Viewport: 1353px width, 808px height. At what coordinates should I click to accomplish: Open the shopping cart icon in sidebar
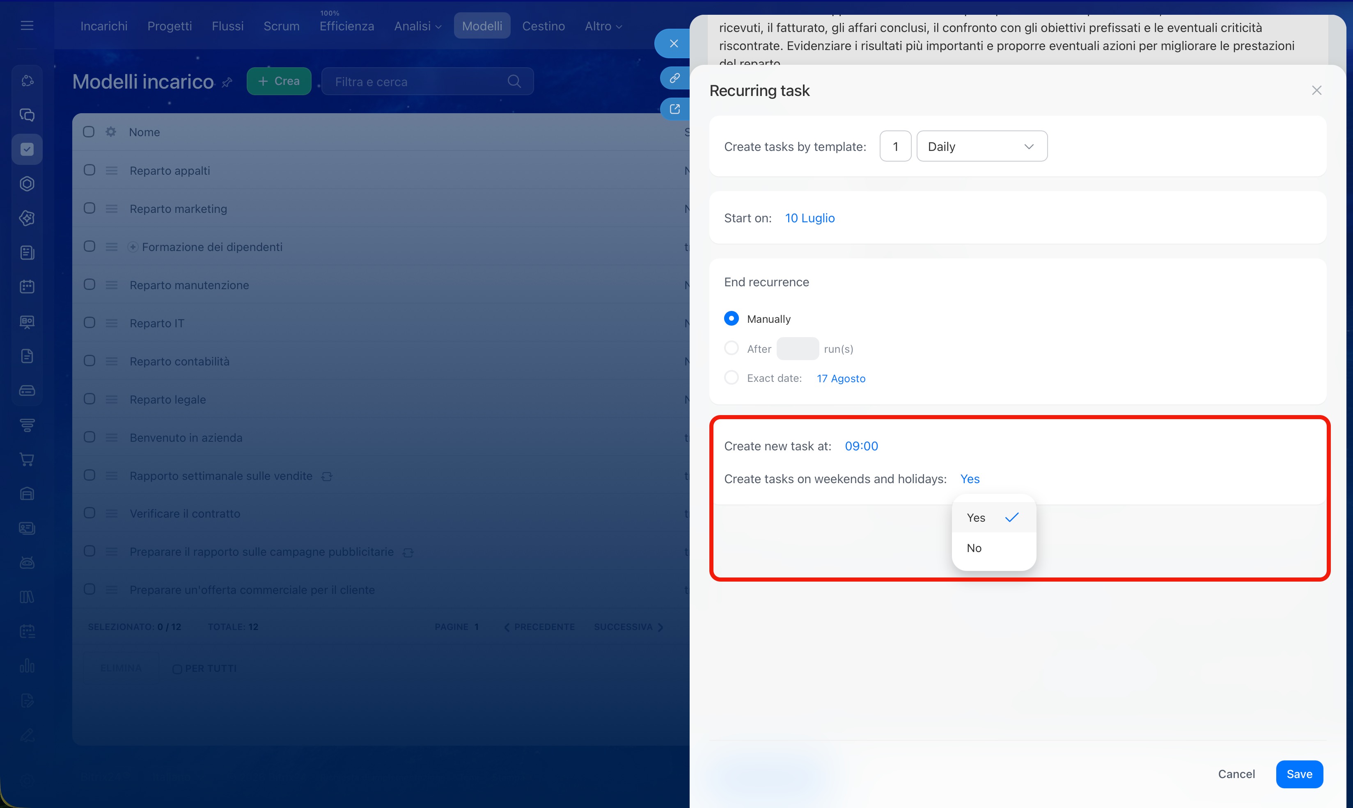[x=27, y=459]
